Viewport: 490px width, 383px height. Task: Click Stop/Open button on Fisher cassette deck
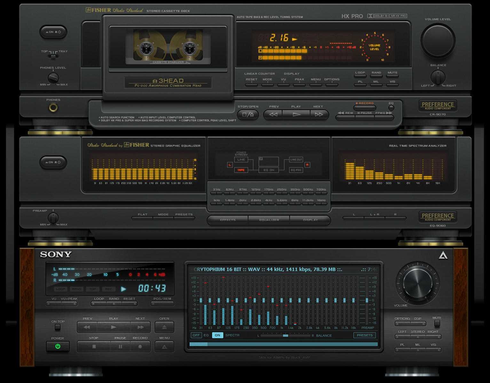(x=248, y=115)
